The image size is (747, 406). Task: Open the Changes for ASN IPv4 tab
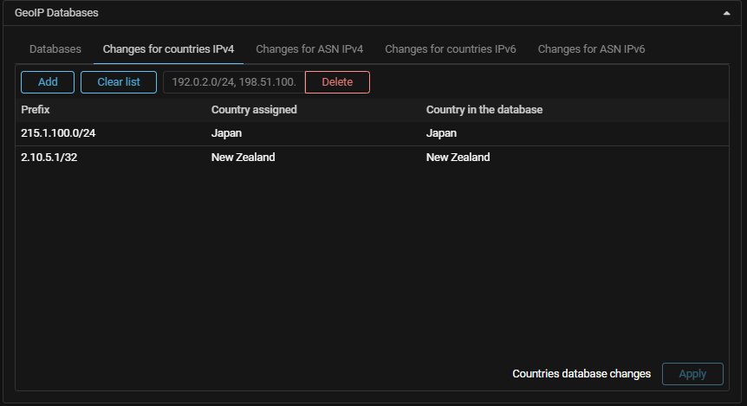point(309,49)
